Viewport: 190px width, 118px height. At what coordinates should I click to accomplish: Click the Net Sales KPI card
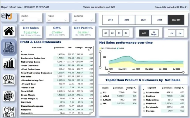coord(31,32)
